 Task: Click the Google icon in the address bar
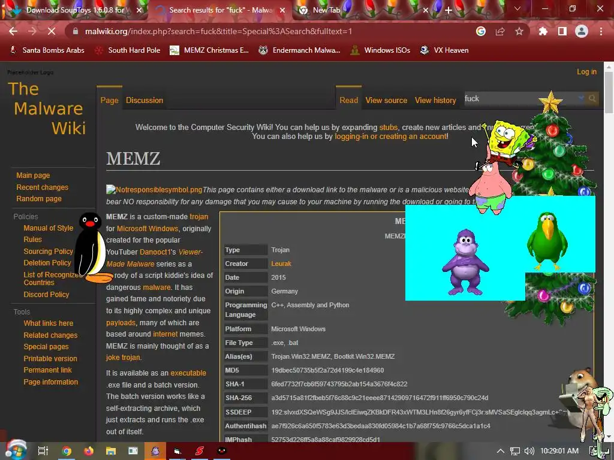[481, 31]
